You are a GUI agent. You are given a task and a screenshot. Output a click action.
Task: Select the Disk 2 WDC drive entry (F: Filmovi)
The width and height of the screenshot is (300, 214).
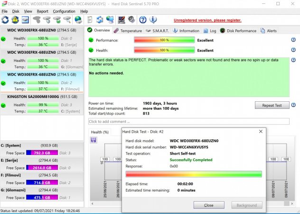42,82
